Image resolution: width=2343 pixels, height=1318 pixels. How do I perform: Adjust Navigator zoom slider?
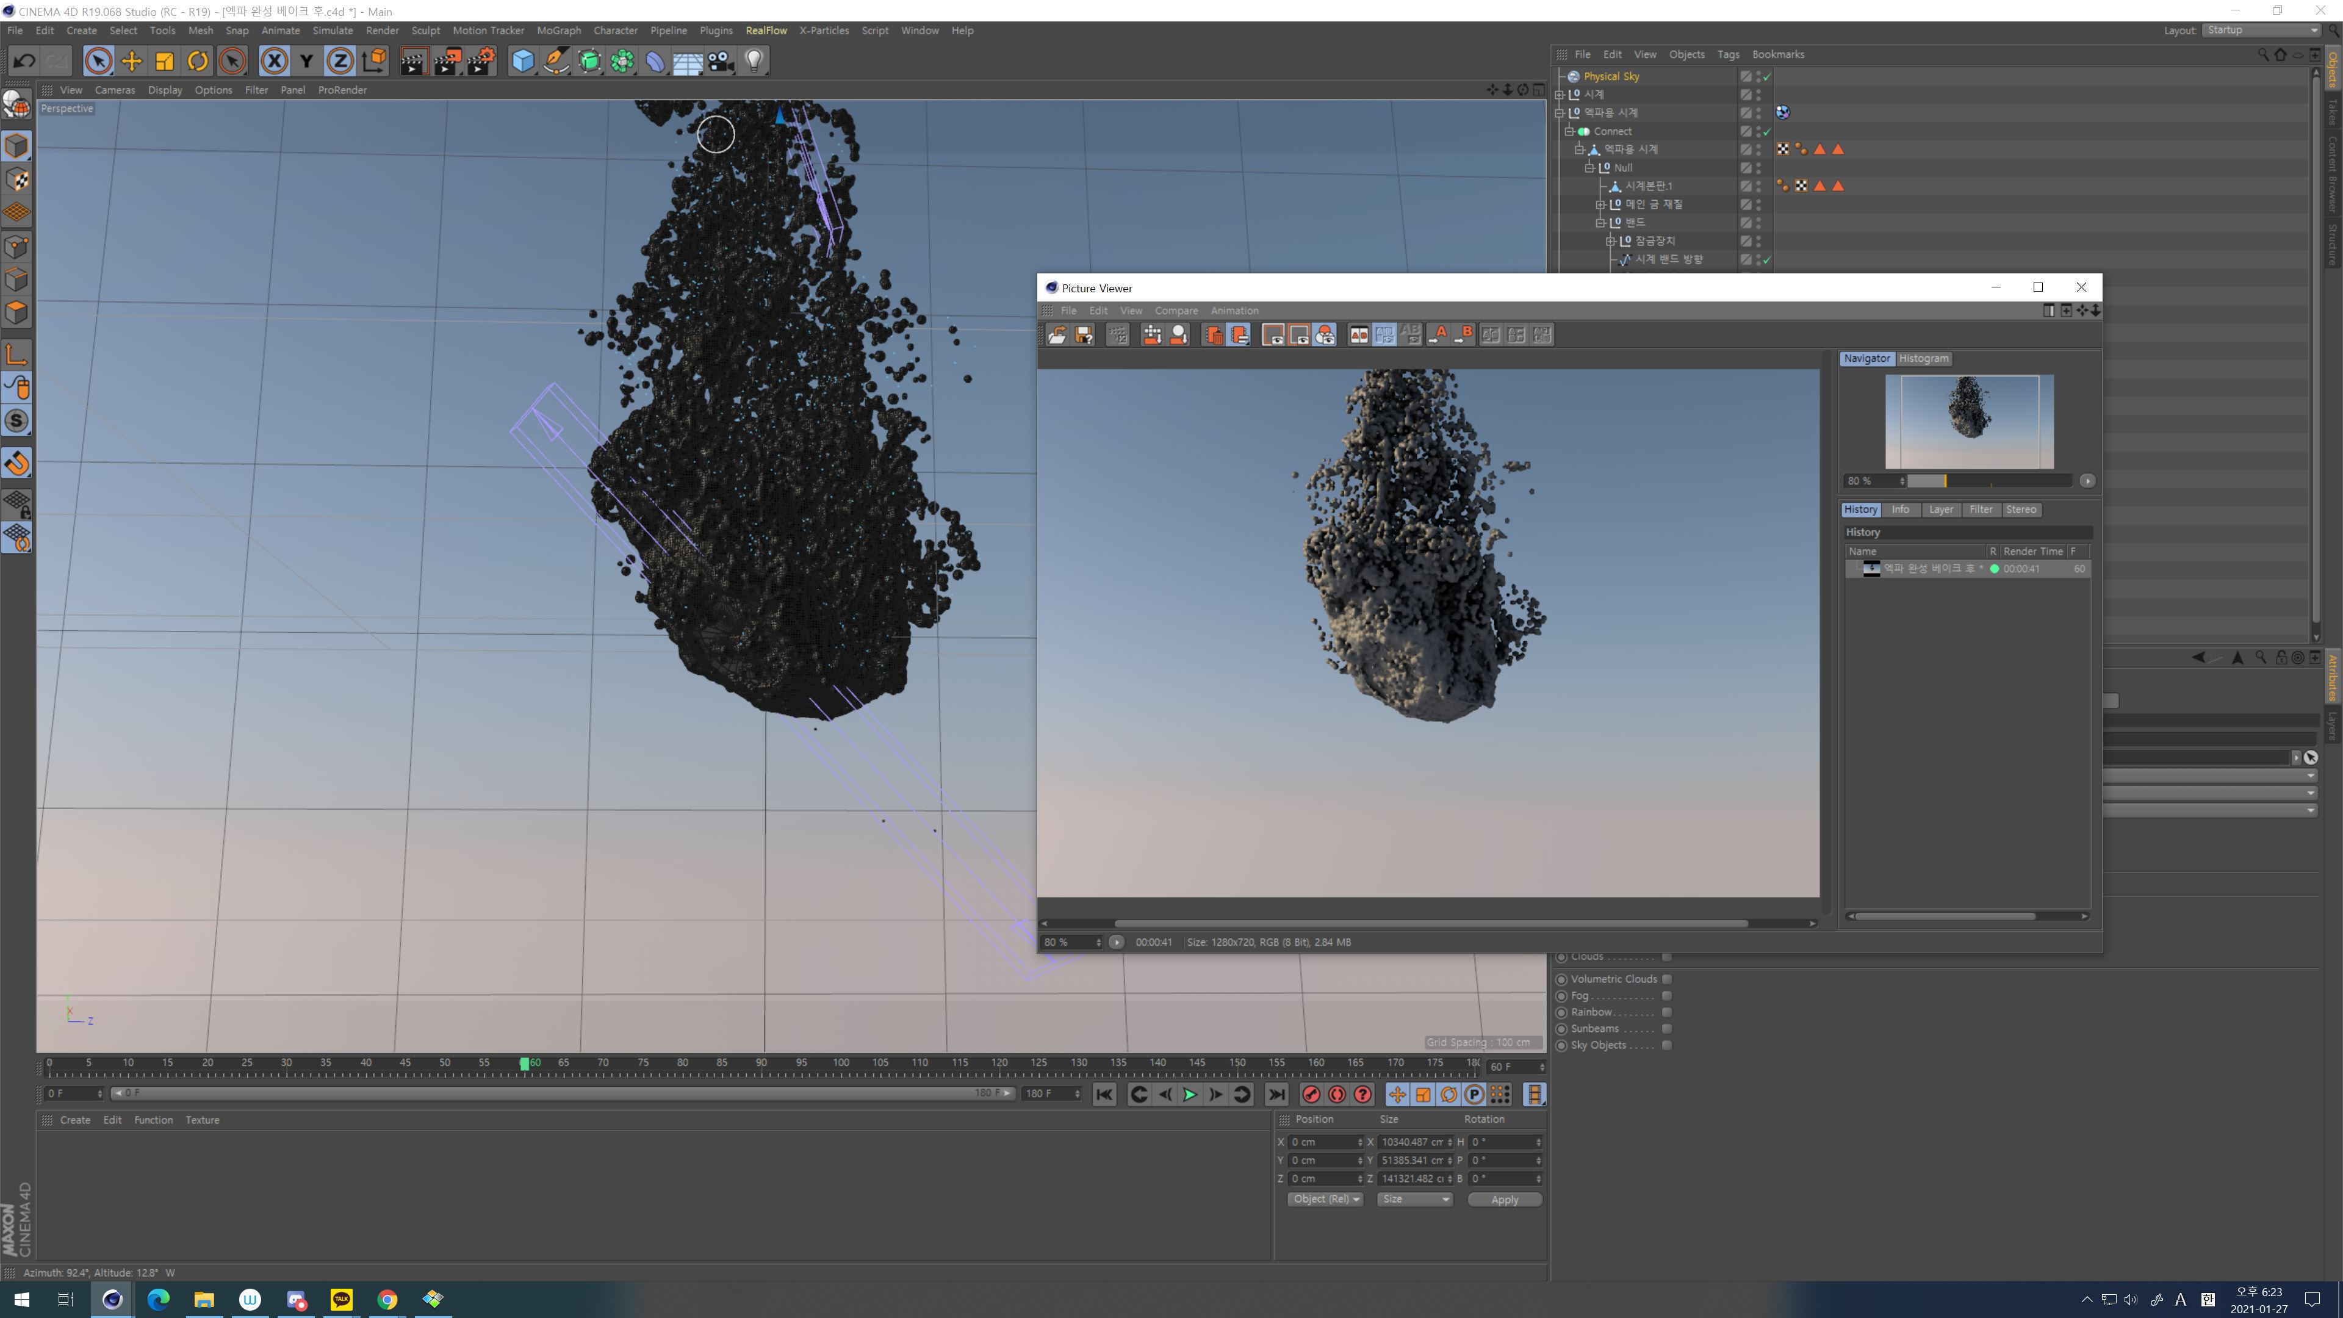pyautogui.click(x=1989, y=481)
